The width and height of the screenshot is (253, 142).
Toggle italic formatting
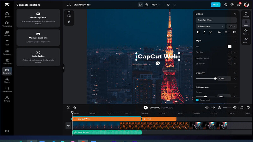(204, 32)
